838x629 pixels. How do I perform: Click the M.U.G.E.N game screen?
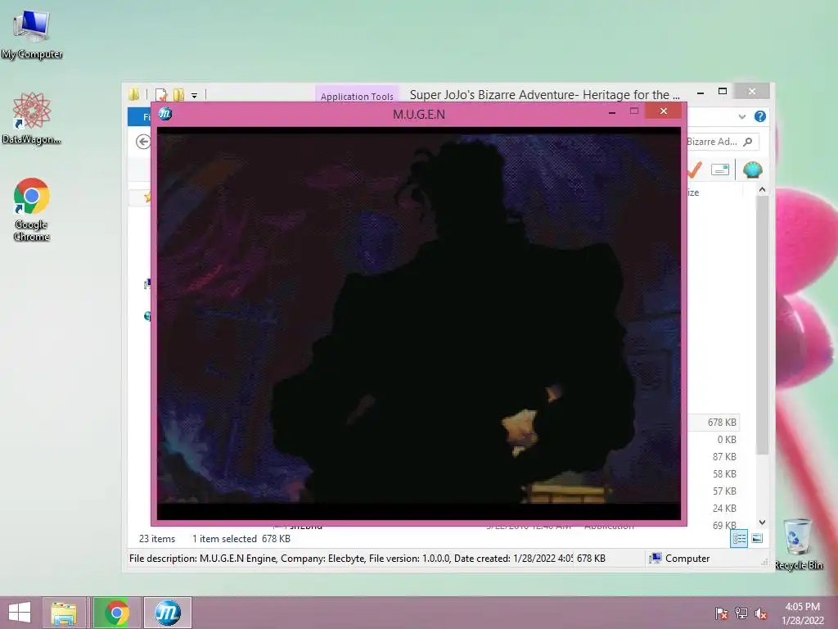click(418, 323)
